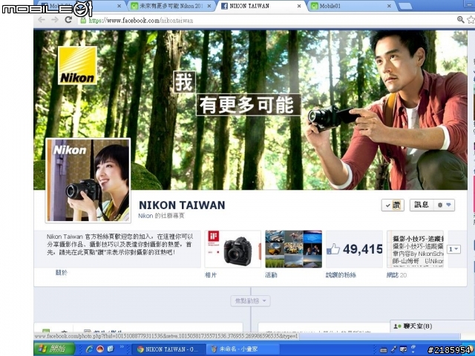Click the browser forward arrow

click(x=55, y=20)
